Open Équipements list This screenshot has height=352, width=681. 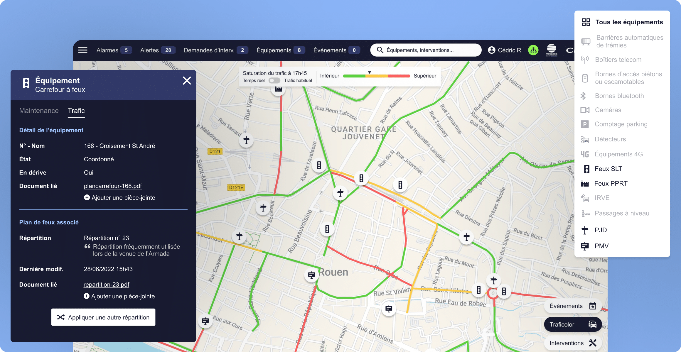click(x=281, y=50)
